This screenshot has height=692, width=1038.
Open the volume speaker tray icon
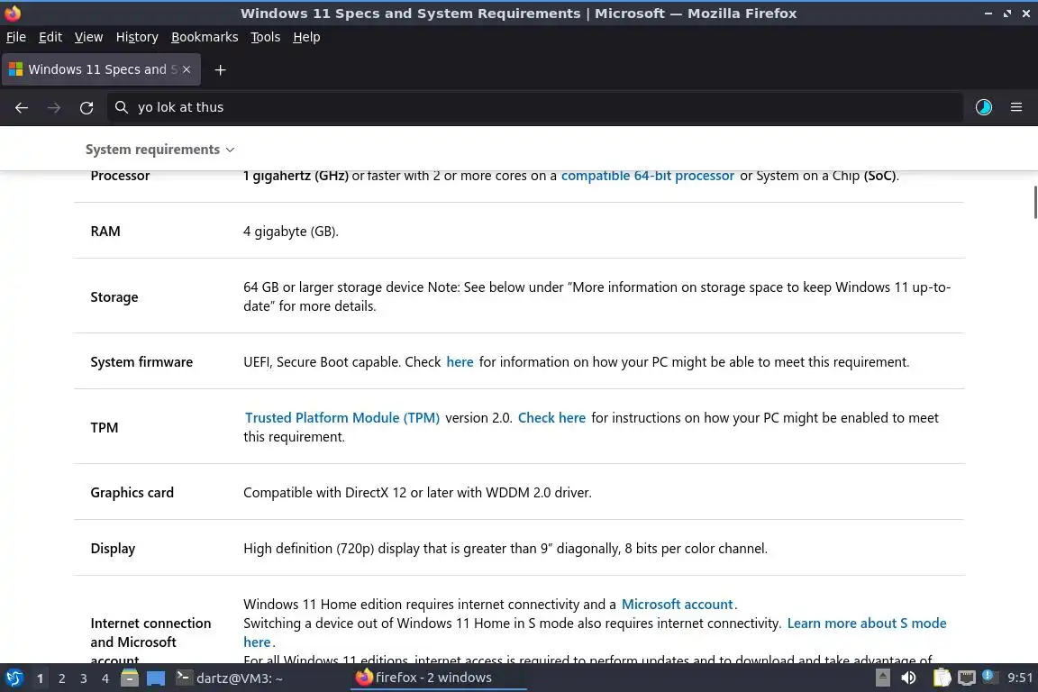[909, 678]
